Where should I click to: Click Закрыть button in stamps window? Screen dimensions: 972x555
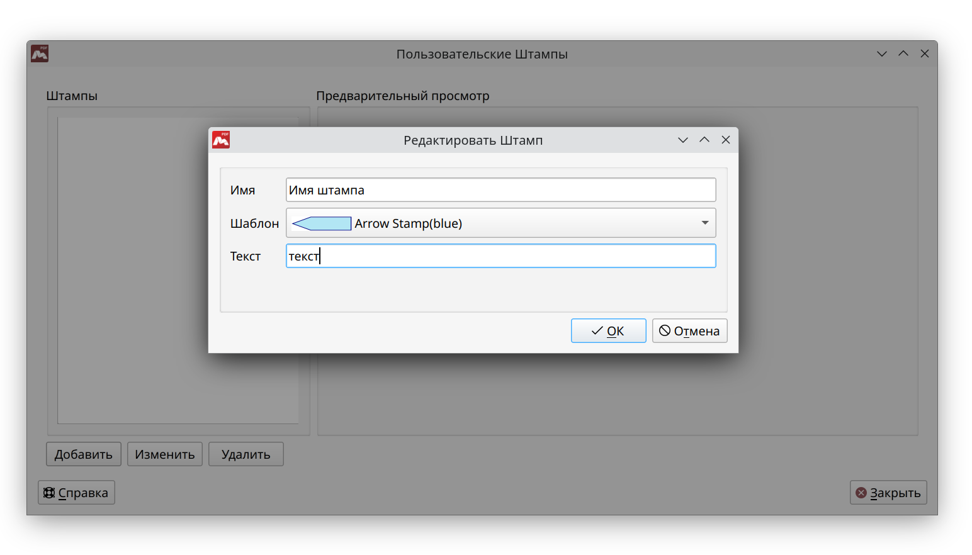pos(888,493)
